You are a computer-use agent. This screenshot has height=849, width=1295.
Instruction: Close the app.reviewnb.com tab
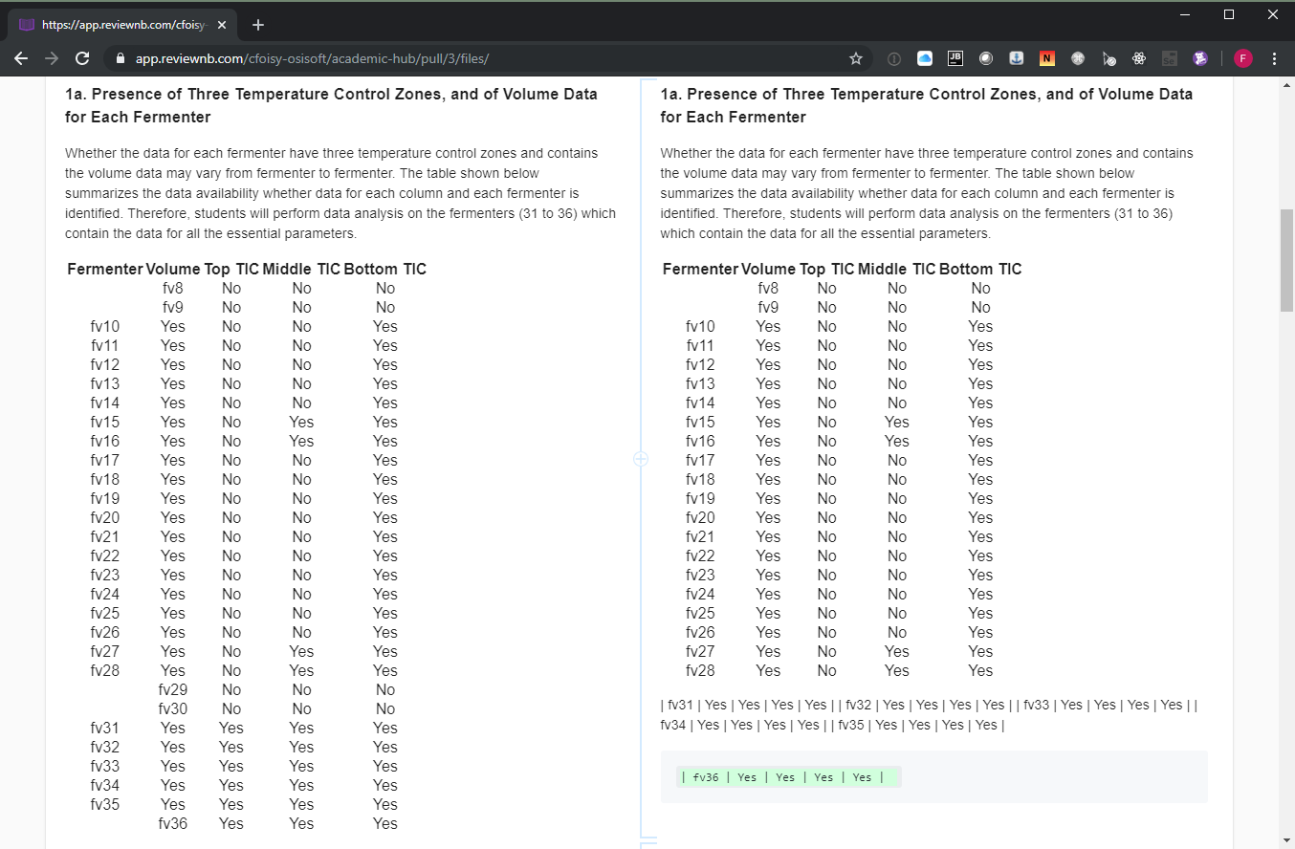pyautogui.click(x=222, y=25)
